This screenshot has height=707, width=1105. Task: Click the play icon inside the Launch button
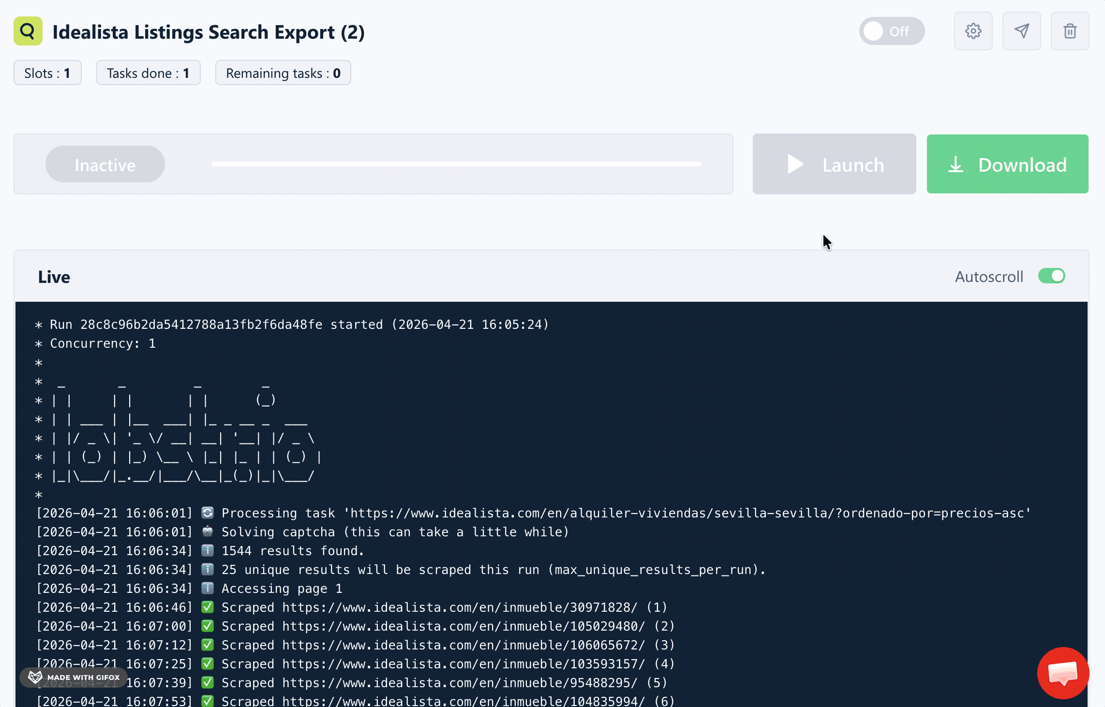click(x=794, y=164)
